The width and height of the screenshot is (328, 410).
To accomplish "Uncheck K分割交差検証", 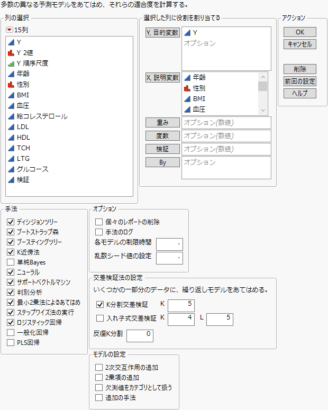I will click(100, 305).
